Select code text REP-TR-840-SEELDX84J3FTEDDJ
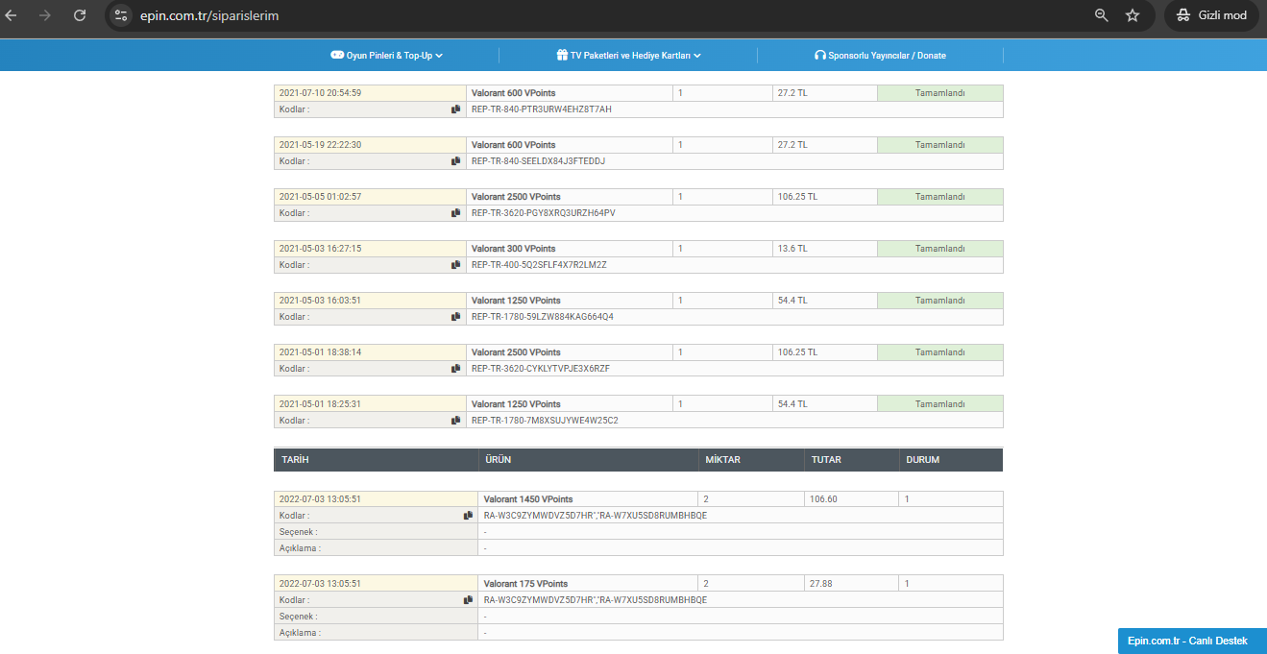This screenshot has width=1267, height=654. click(x=538, y=161)
